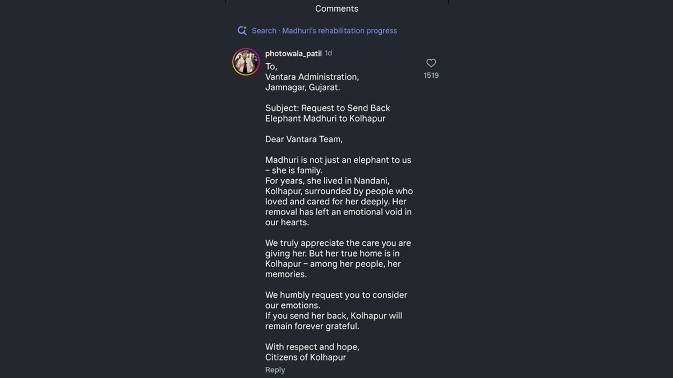Click the "We humbly request you" sentence

pyautogui.click(x=336, y=295)
